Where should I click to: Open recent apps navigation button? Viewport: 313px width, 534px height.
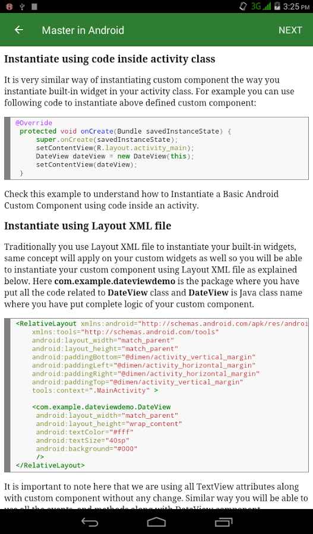click(x=223, y=522)
